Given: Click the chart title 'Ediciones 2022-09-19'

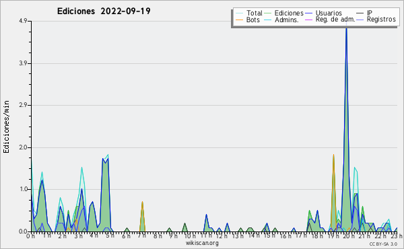Looking at the screenshot, I should click(x=104, y=11).
